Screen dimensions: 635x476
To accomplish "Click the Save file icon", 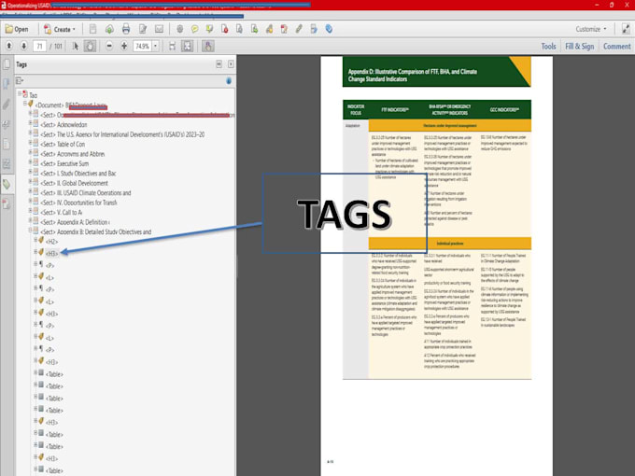I will [x=92, y=29].
